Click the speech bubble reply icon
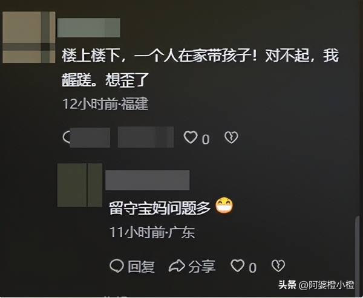 click(116, 265)
